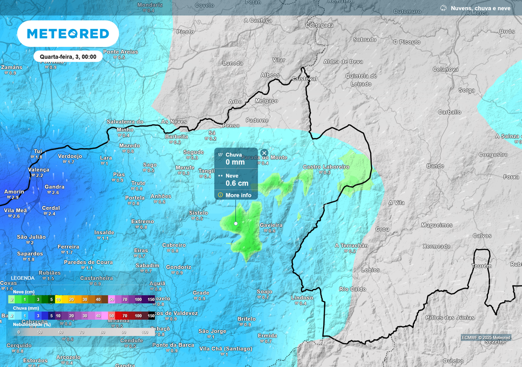Click the Chuva legend color scale
This screenshot has width=522, height=367.
click(x=82, y=316)
